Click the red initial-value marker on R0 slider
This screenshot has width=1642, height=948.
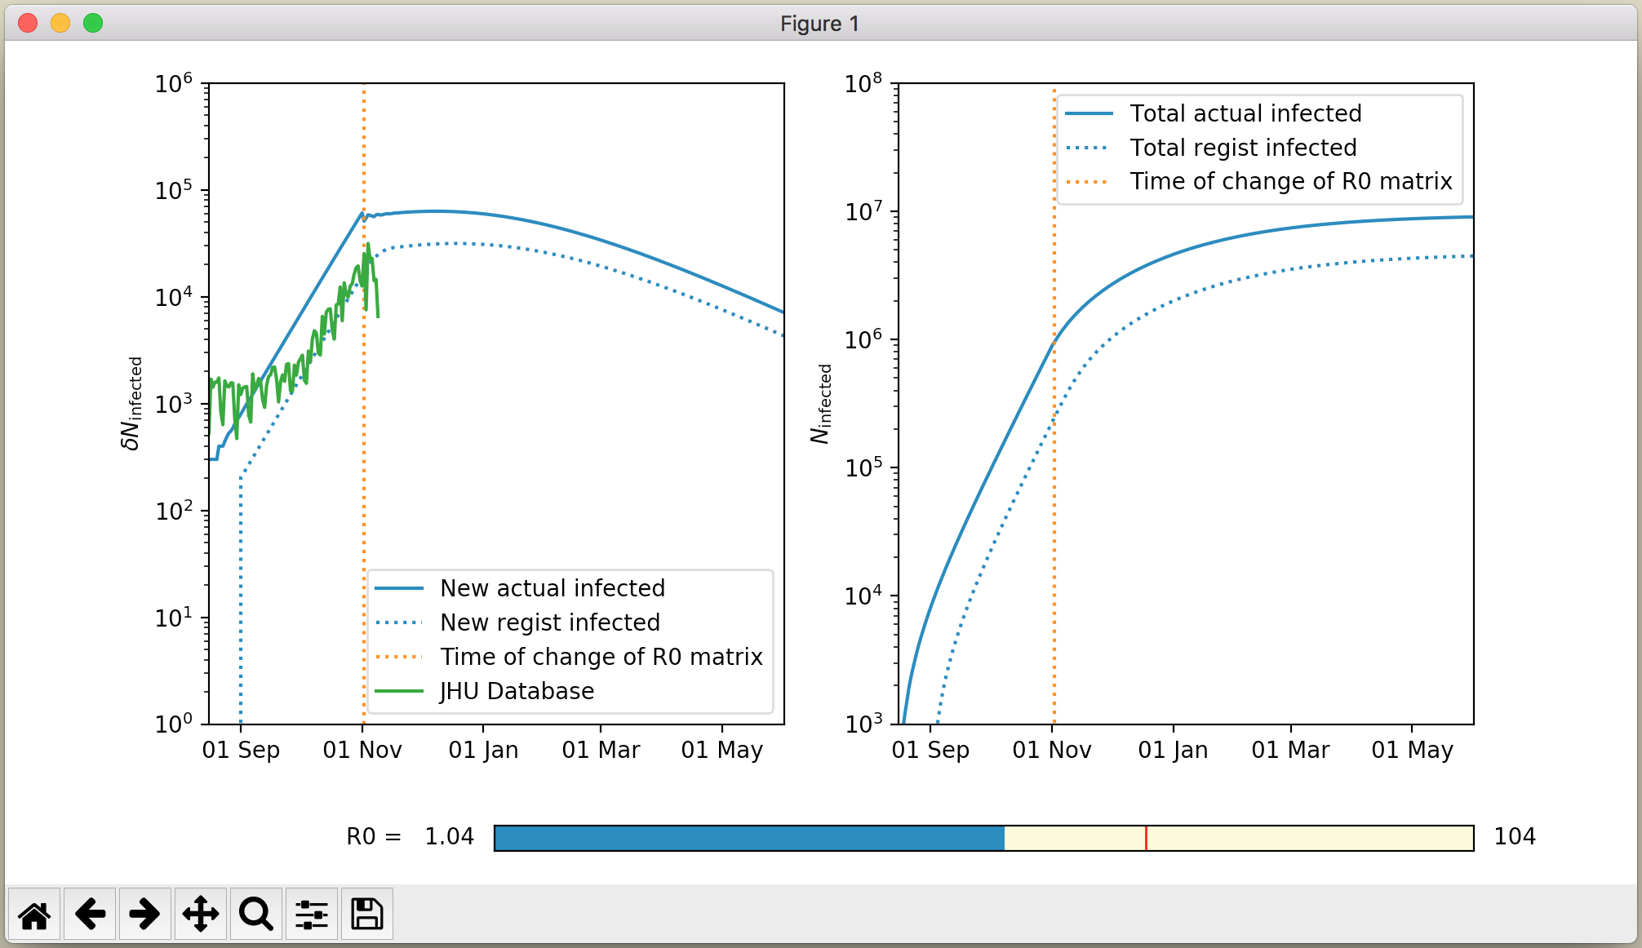pos(1146,838)
